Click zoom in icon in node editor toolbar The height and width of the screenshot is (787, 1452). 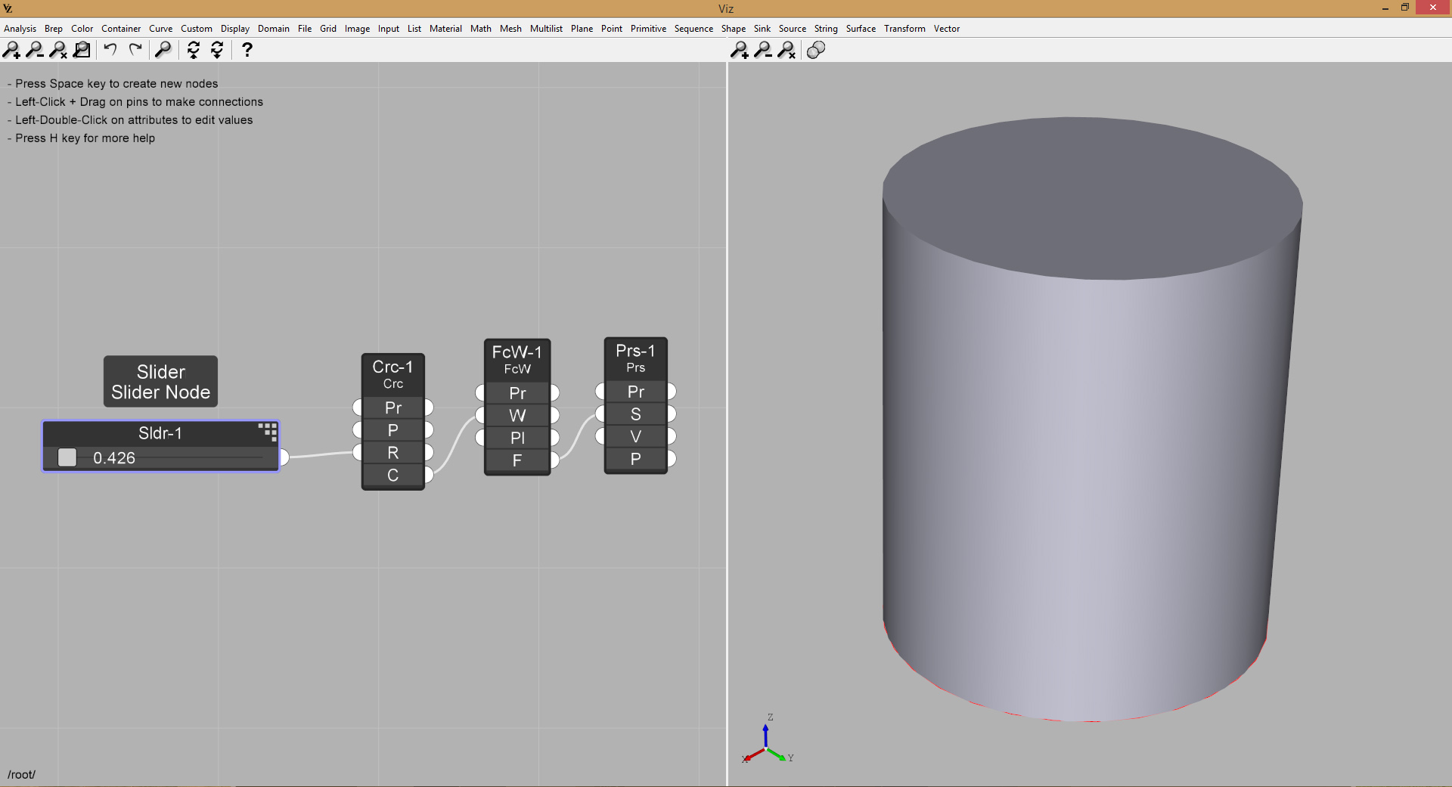tap(12, 50)
